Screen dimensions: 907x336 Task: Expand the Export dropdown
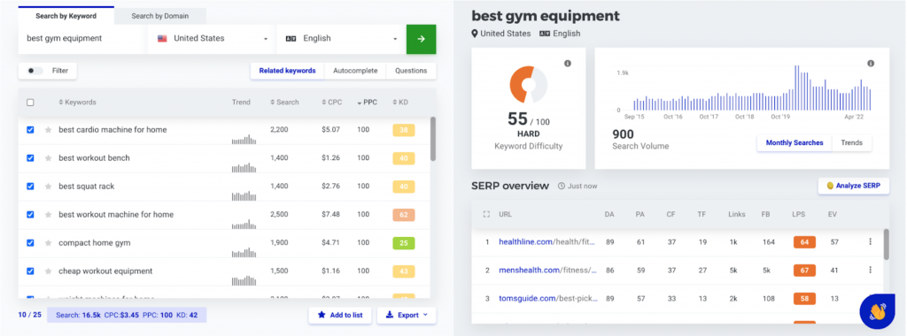point(407,315)
